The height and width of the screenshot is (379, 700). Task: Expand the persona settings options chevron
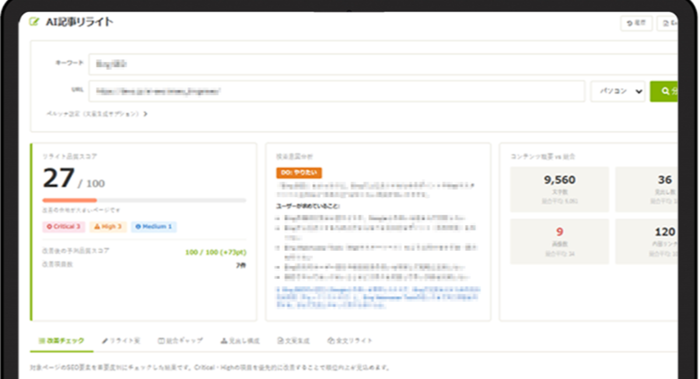(x=145, y=114)
